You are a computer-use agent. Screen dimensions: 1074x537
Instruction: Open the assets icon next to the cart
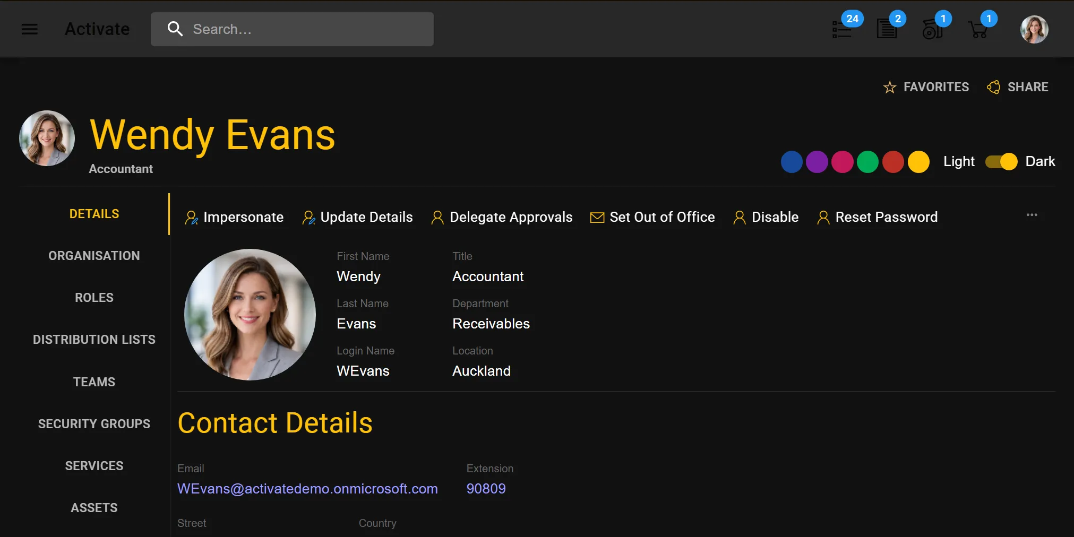[932, 29]
